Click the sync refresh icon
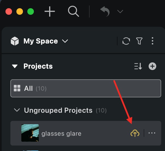Screen dimensions: 165x151 tap(126, 41)
